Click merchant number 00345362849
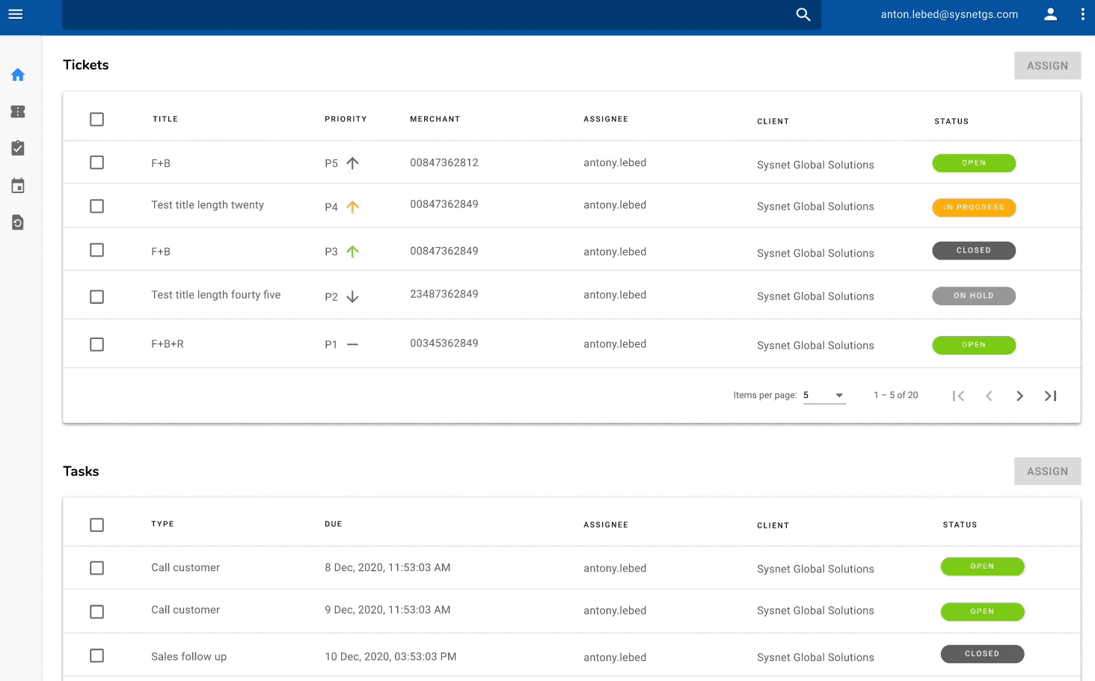This screenshot has height=681, width=1095. coord(444,343)
